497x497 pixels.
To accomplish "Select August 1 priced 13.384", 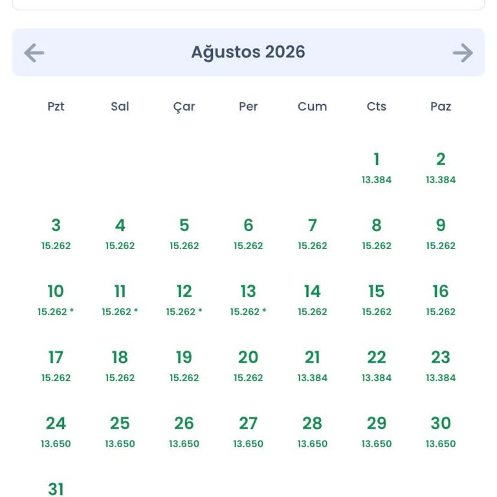I will tap(377, 168).
